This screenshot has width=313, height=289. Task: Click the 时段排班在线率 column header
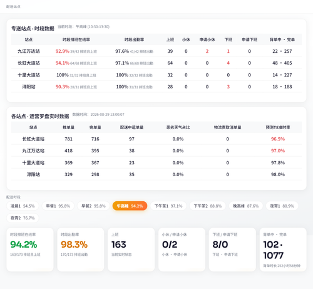coord(76,39)
